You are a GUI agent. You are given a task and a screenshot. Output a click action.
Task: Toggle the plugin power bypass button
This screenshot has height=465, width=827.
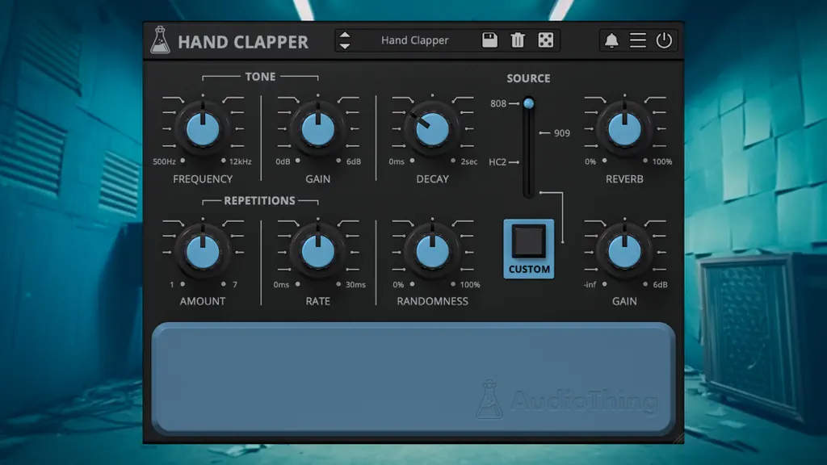[x=664, y=40]
